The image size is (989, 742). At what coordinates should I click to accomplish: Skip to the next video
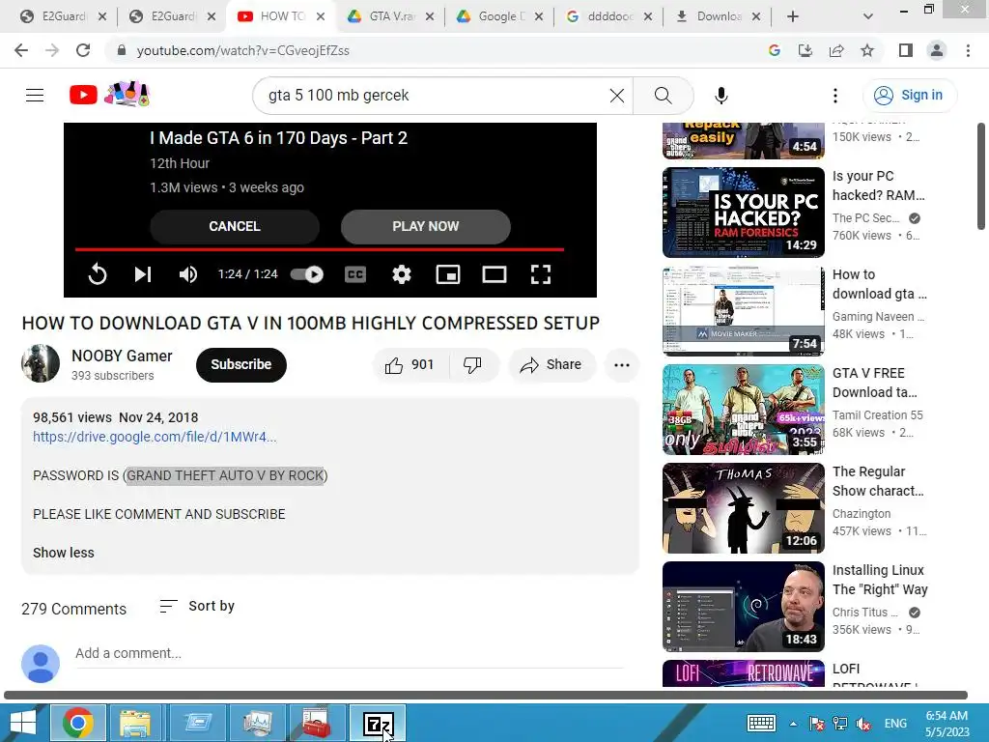143,274
